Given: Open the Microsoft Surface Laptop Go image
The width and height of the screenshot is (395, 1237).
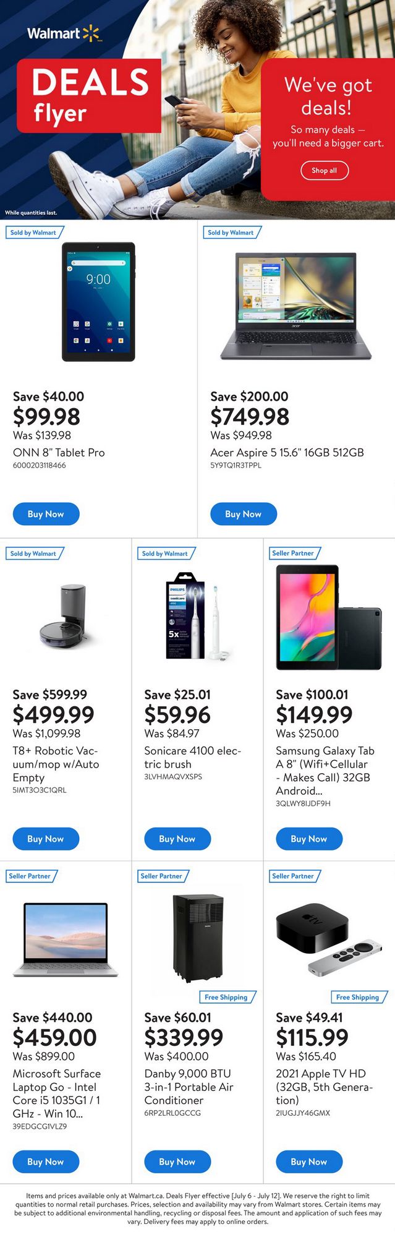Looking at the screenshot, I should click(x=66, y=940).
